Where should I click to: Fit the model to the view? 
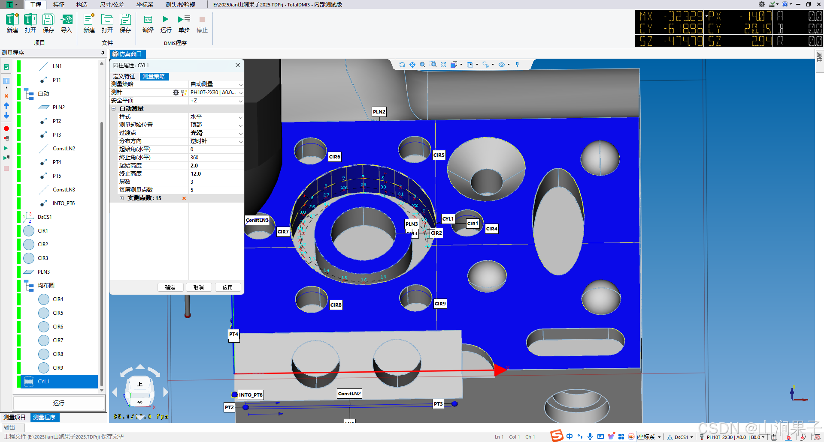[x=443, y=65]
